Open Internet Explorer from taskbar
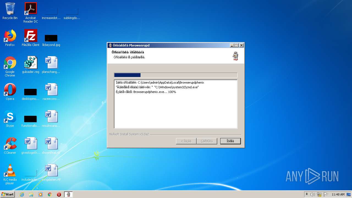The image size is (352, 198). [22, 194]
